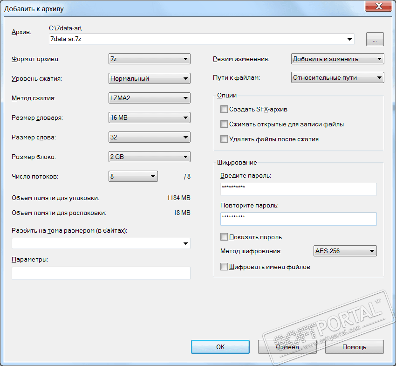Click the Объем памяти для распаковки label
Screen dimensions: 396x366
click(59, 213)
